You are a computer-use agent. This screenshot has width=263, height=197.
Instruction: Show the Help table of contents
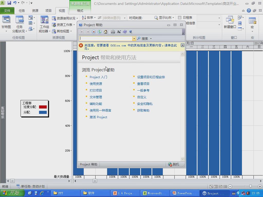point(125,32)
